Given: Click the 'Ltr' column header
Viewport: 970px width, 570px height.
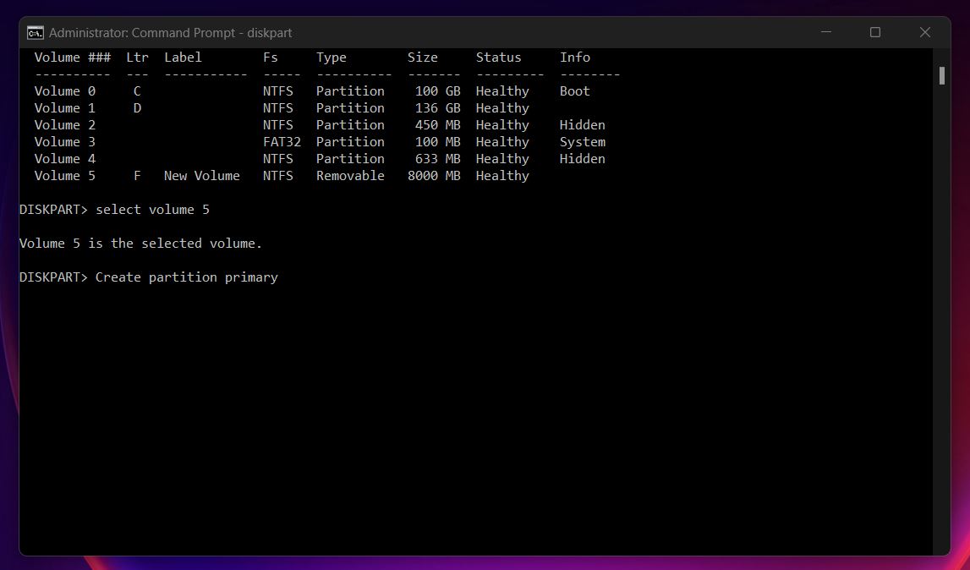Looking at the screenshot, I should (x=137, y=58).
